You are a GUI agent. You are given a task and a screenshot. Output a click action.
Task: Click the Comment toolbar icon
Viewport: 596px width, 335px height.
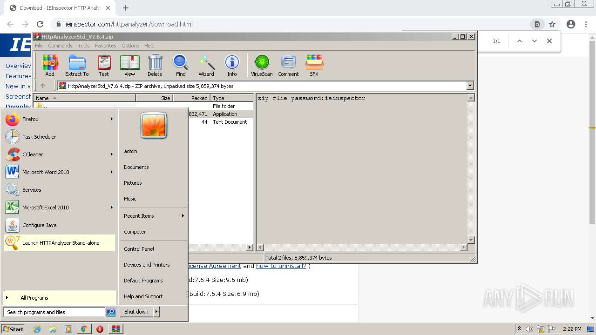(288, 65)
